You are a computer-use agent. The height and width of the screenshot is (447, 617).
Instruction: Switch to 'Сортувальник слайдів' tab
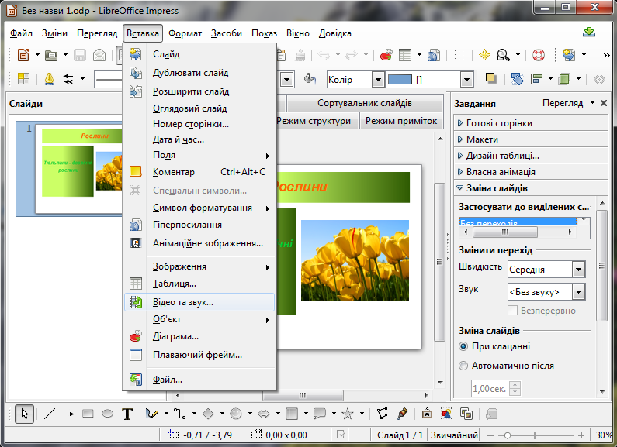(x=364, y=103)
